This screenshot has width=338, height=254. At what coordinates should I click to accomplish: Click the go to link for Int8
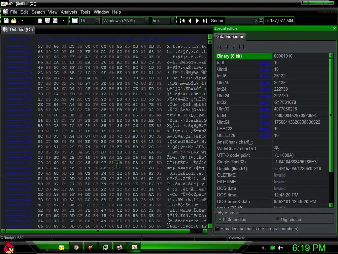click(x=265, y=63)
